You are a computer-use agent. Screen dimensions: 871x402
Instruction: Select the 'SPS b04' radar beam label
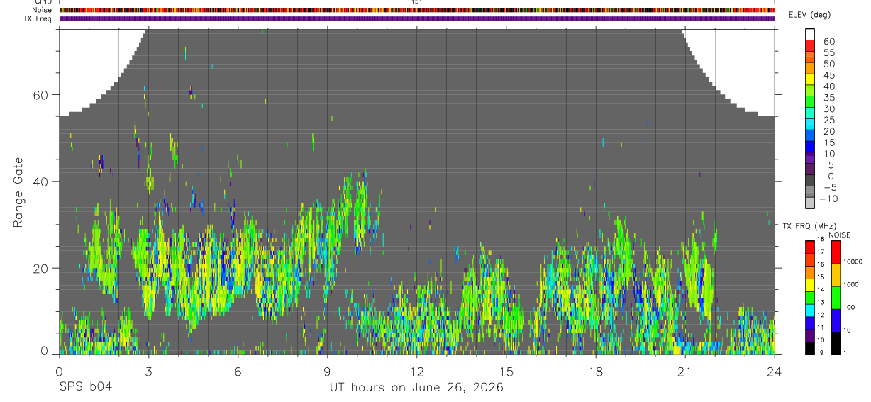pyautogui.click(x=84, y=387)
